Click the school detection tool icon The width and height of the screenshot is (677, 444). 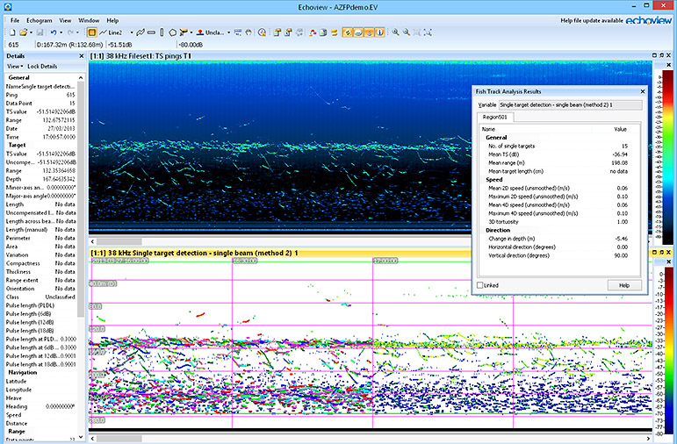coord(184,32)
